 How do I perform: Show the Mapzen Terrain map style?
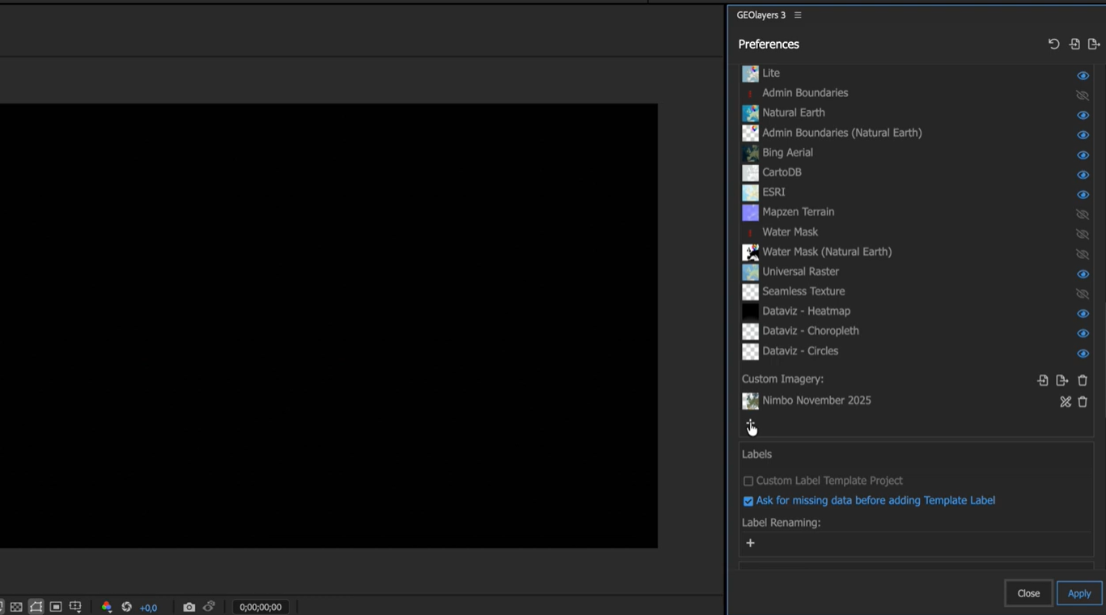pos(1083,214)
